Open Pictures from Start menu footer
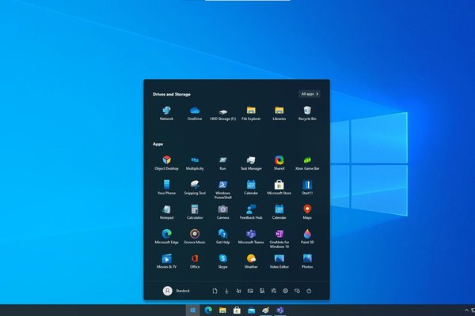475x316 pixels. 250,291
